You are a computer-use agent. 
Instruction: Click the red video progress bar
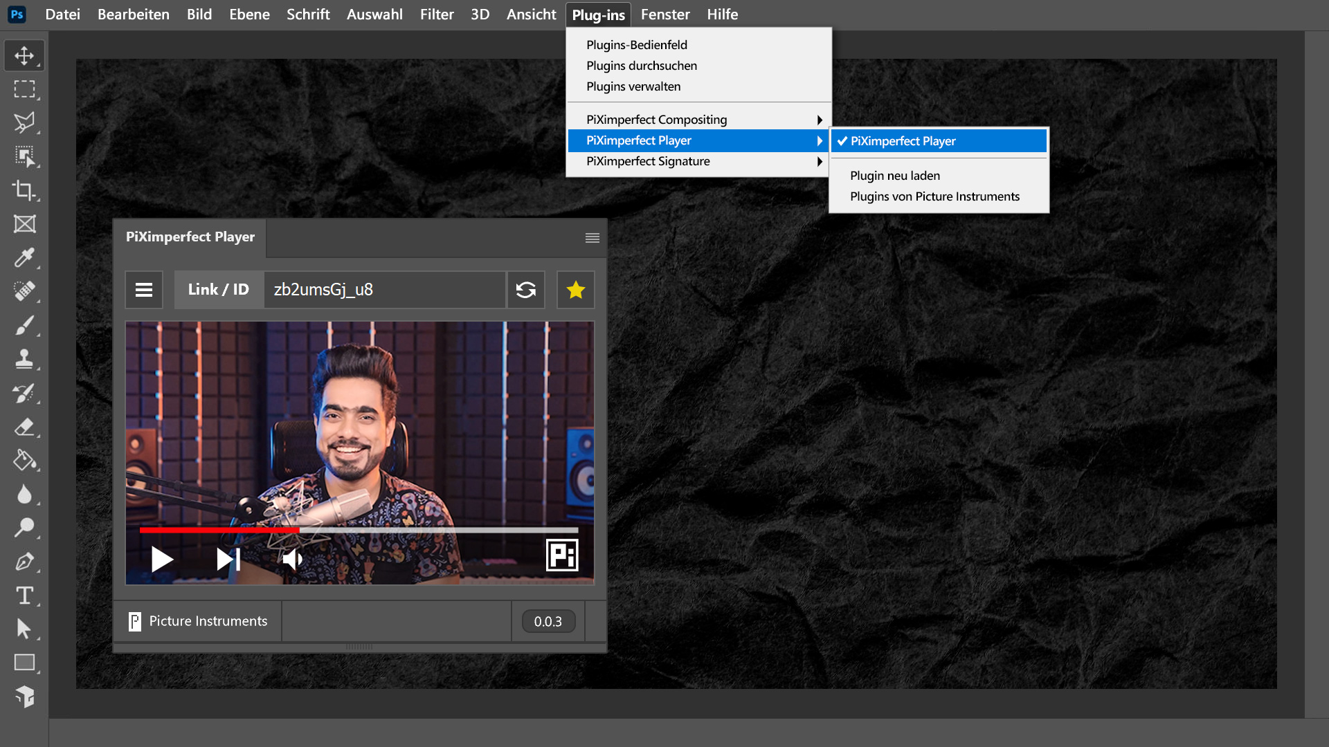point(219,531)
